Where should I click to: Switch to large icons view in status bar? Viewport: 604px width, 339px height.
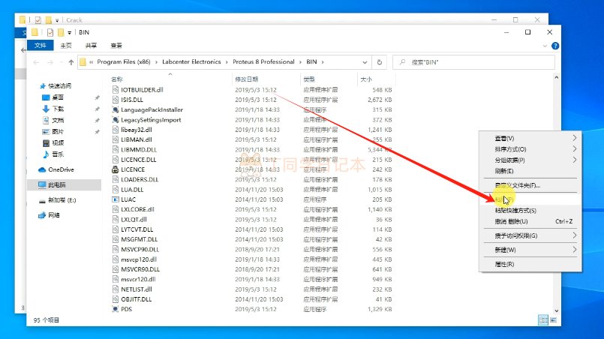(553, 320)
